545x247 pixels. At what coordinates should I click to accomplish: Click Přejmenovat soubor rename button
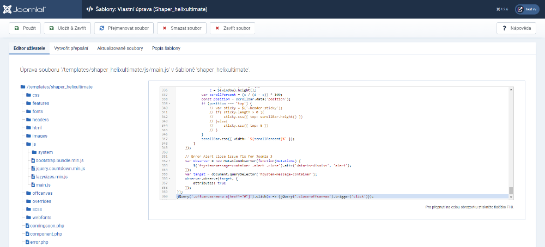[123, 28]
